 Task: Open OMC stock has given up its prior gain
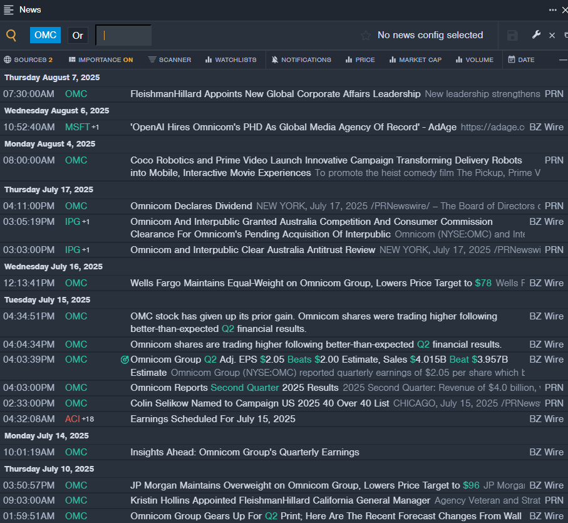[314, 323]
